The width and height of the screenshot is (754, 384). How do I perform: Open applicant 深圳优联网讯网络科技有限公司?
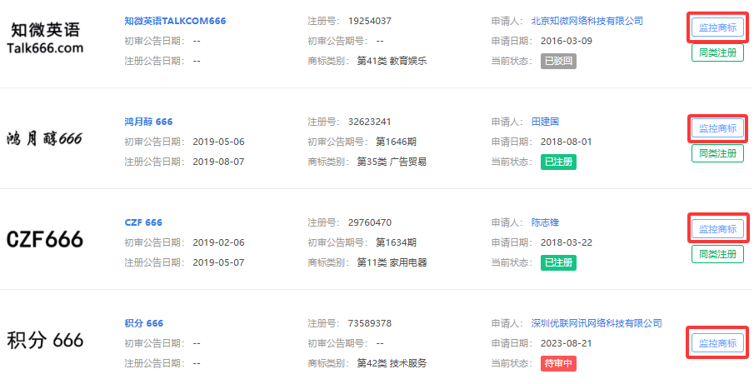(x=596, y=323)
